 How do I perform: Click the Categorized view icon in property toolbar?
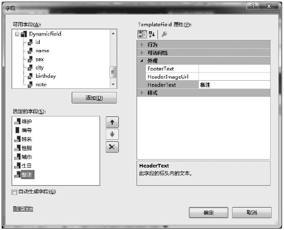tap(142, 34)
